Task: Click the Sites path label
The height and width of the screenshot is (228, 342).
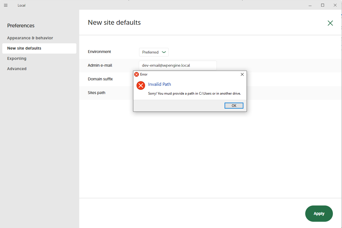Action: 97,93
